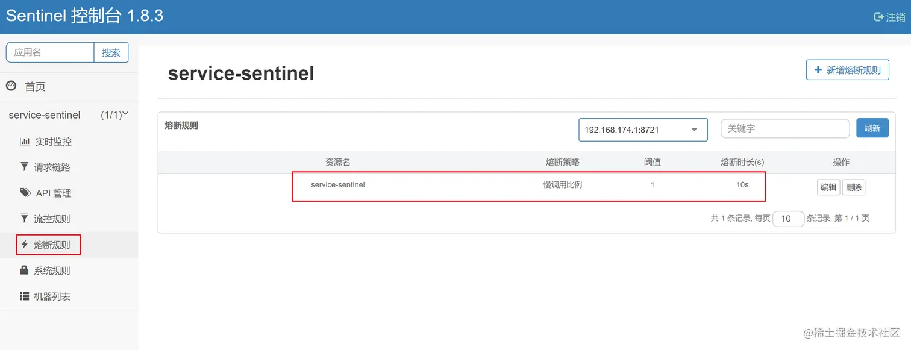
Task: Click the 操作 column header
Action: click(841, 163)
